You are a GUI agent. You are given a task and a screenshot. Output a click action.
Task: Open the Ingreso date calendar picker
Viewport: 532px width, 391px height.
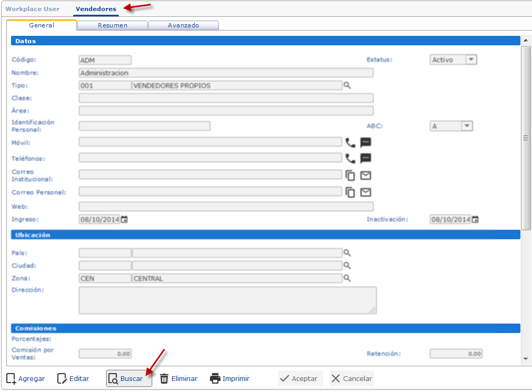coord(125,220)
